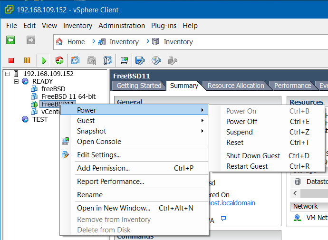Viewport: 328px width, 240px height.
Task: Open the second breadcrumb Inventory dropdown arrow
Action: [148, 41]
